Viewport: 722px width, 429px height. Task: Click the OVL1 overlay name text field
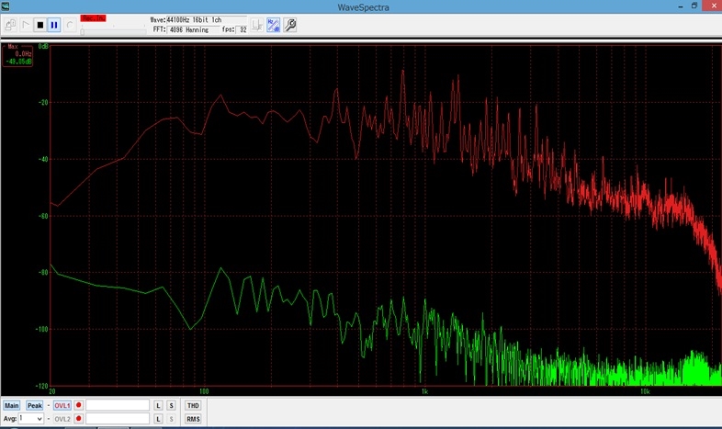pos(118,405)
